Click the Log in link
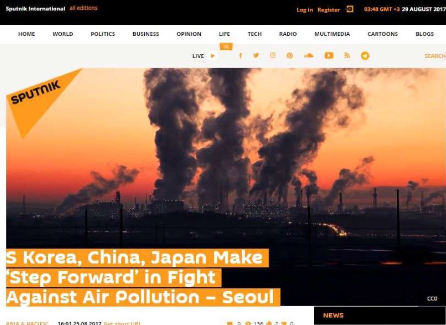The width and height of the screenshot is (446, 325). tap(305, 9)
